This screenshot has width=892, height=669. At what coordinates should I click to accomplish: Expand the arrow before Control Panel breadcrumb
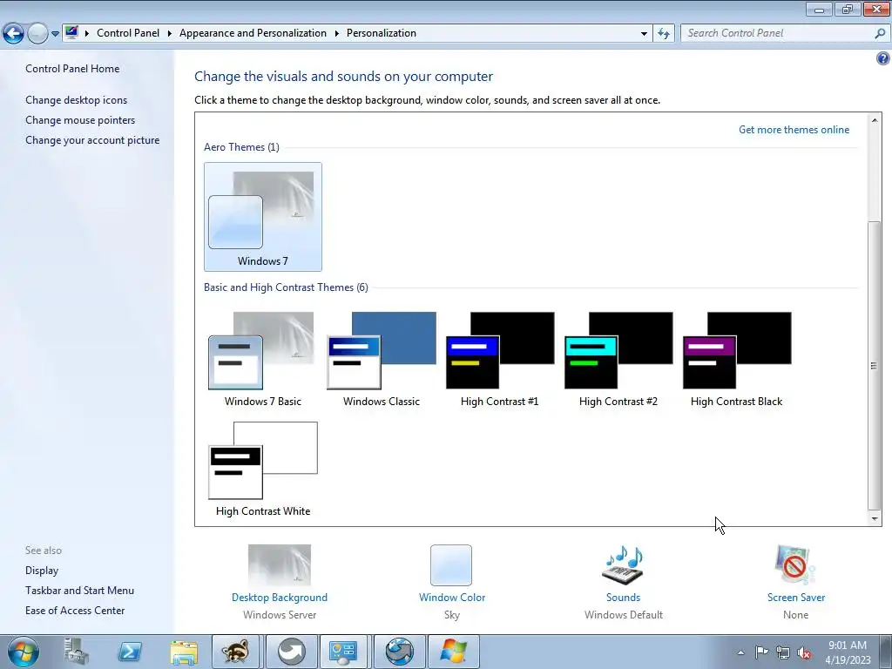click(x=87, y=34)
